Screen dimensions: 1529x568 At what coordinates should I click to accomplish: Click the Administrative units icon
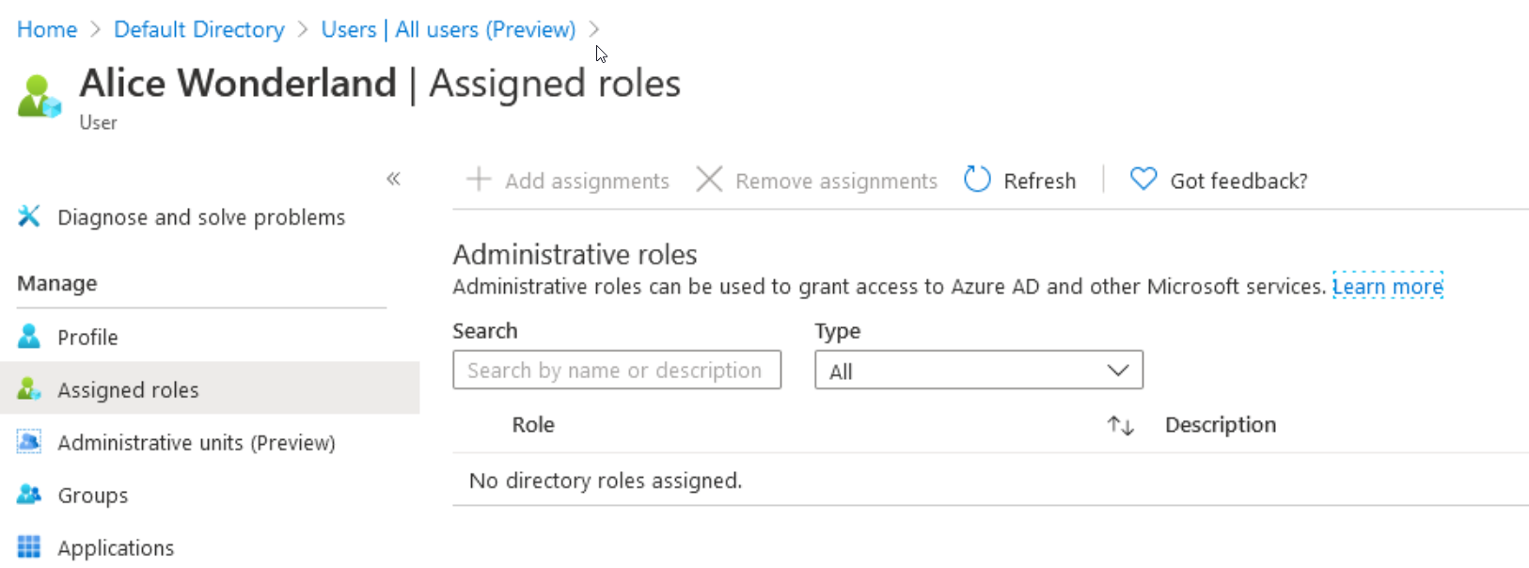29,442
